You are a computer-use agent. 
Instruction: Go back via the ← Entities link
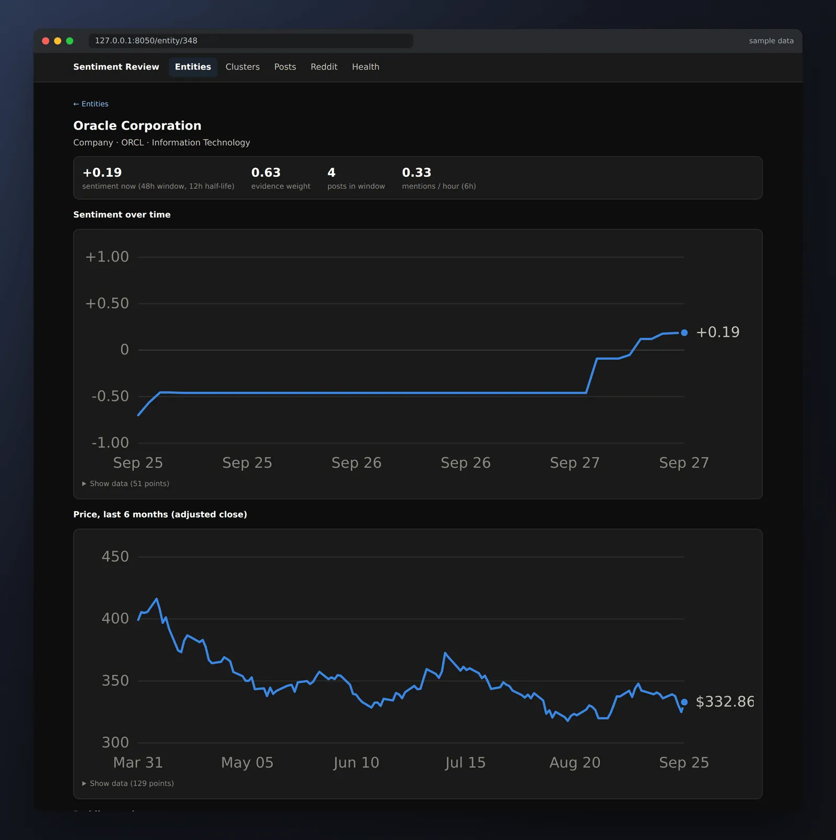tap(91, 104)
